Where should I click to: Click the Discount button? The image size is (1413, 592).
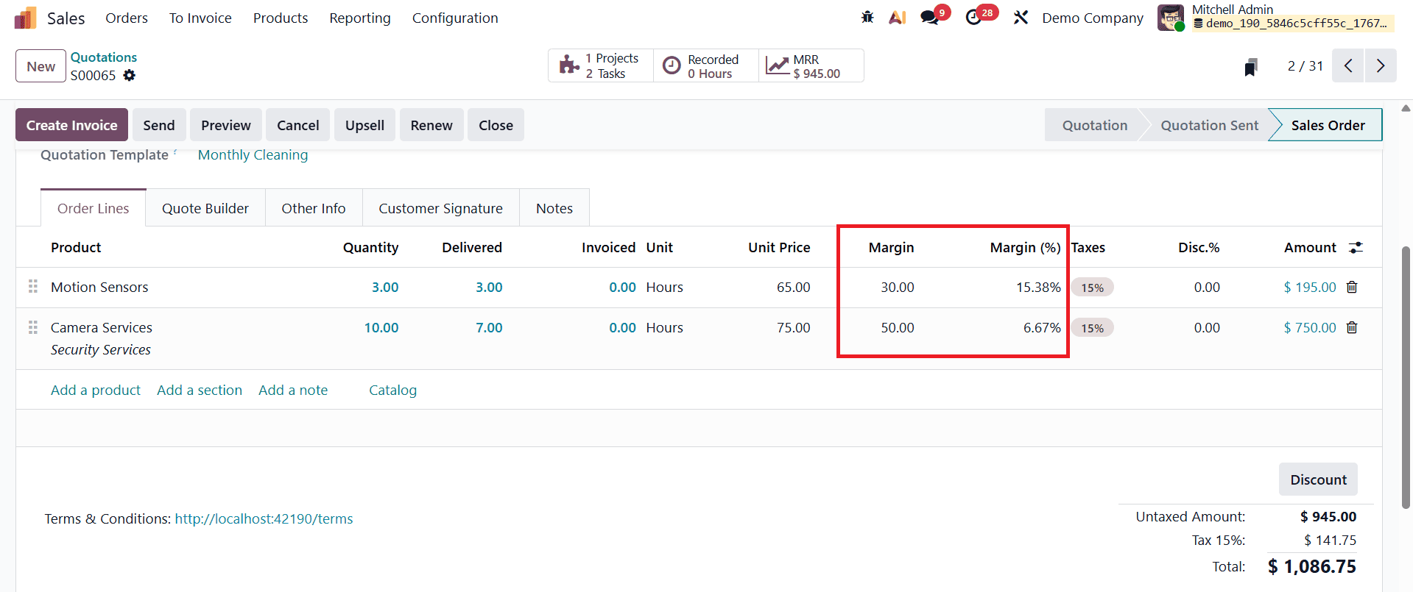(1318, 479)
